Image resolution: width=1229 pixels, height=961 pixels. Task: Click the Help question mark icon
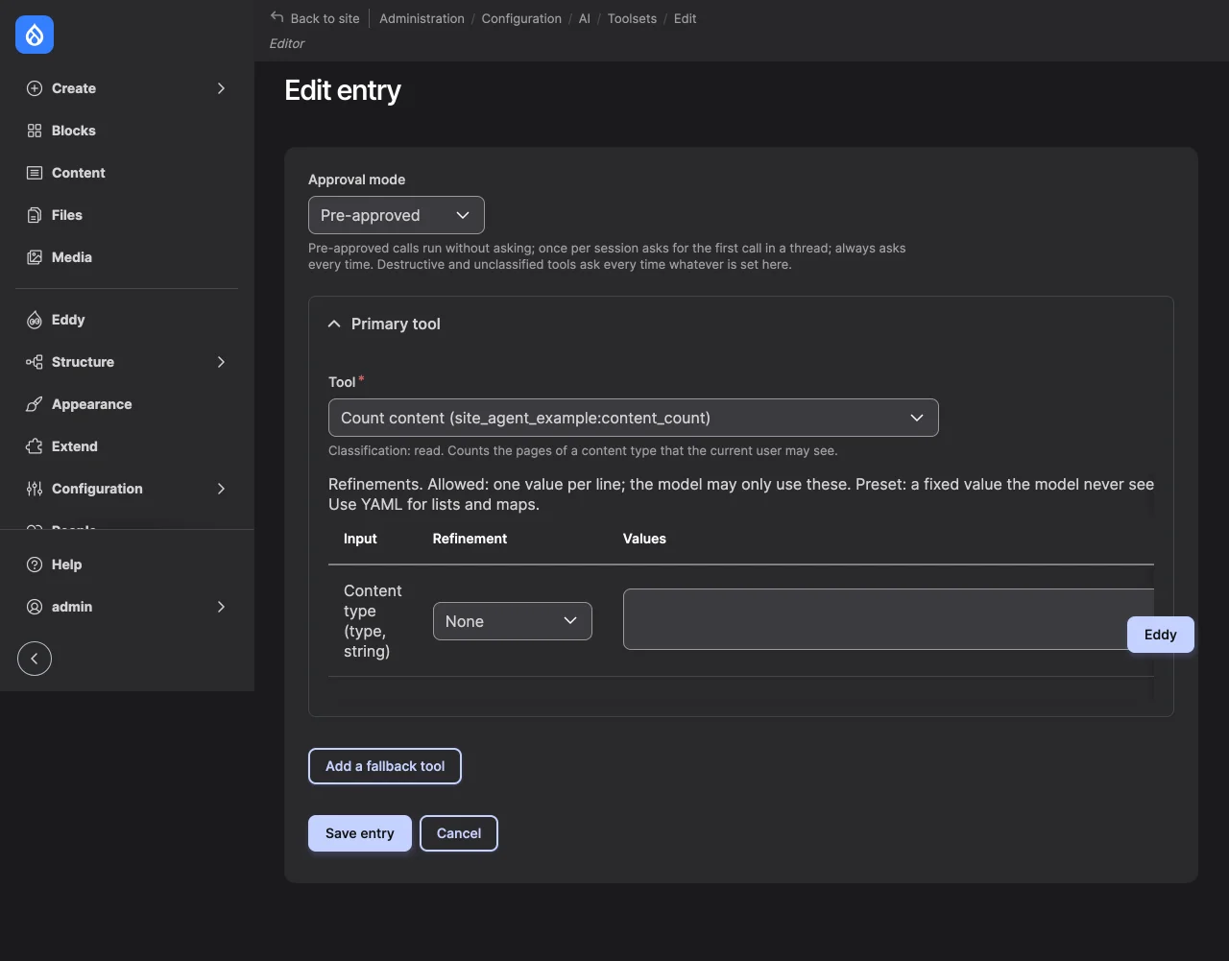pyautogui.click(x=35, y=565)
